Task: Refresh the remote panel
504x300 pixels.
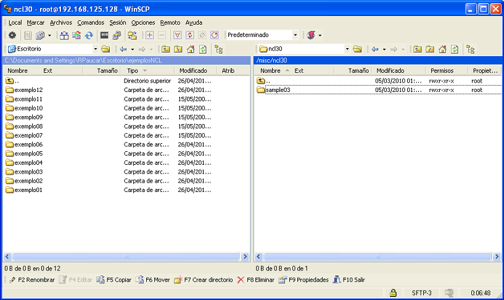Action: point(455,49)
